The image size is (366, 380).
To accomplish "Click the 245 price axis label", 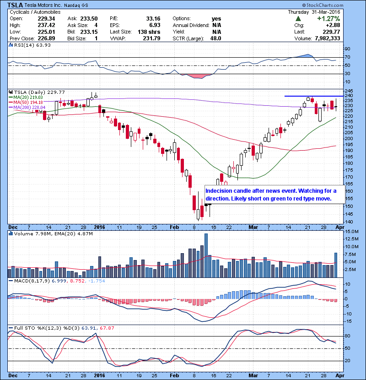I will (349, 91).
